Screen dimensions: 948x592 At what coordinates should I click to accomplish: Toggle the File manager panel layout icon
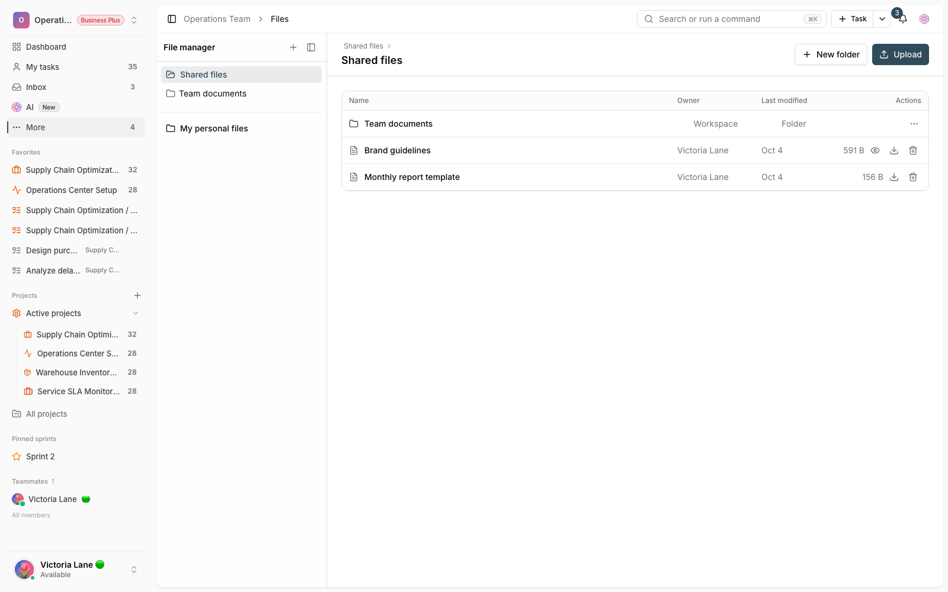click(x=311, y=47)
